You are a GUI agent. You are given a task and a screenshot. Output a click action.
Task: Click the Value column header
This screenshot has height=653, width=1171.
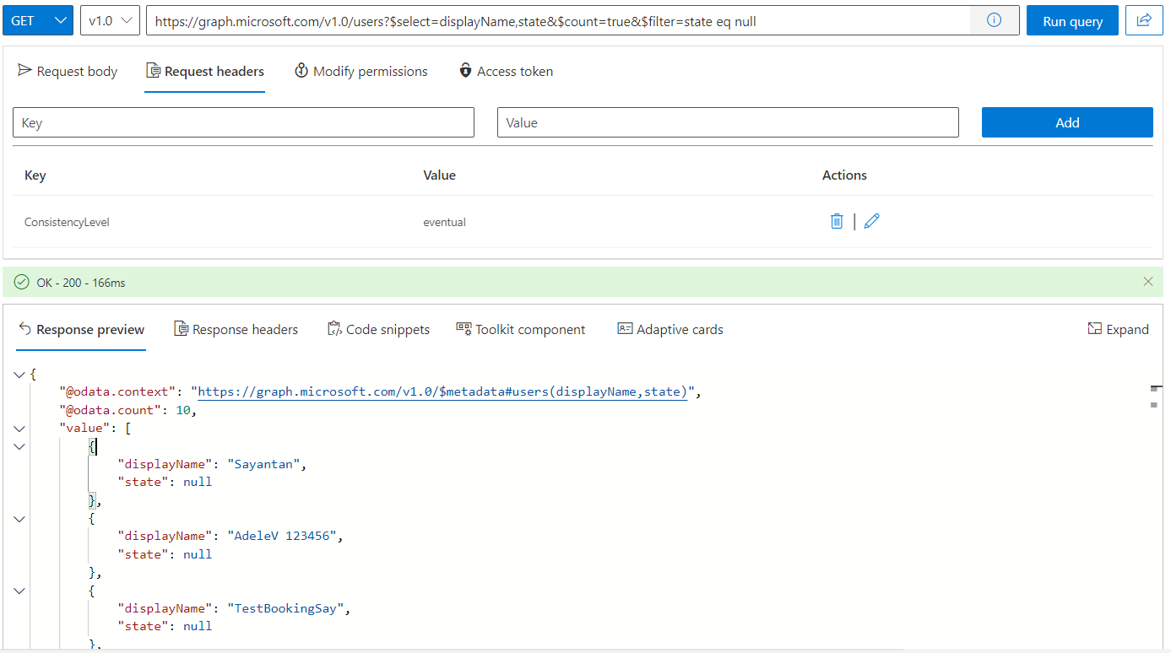point(439,175)
